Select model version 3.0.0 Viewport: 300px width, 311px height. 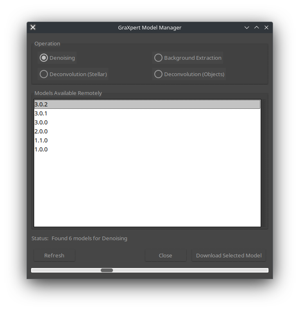tap(147, 122)
